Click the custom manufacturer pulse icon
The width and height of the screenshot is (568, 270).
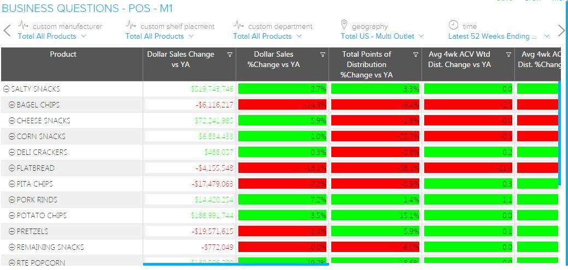coord(23,25)
